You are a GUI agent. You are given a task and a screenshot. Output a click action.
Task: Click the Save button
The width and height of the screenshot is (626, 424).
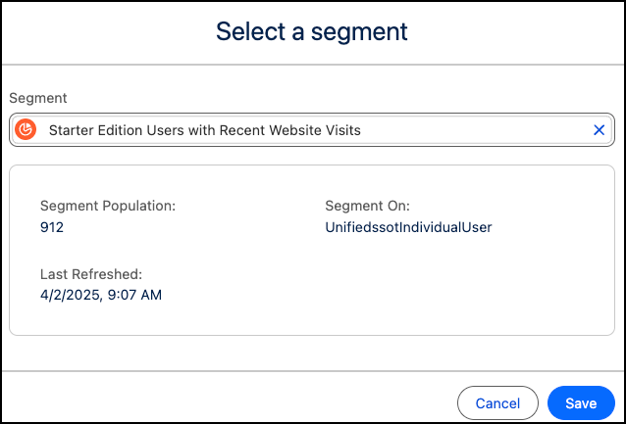(581, 403)
